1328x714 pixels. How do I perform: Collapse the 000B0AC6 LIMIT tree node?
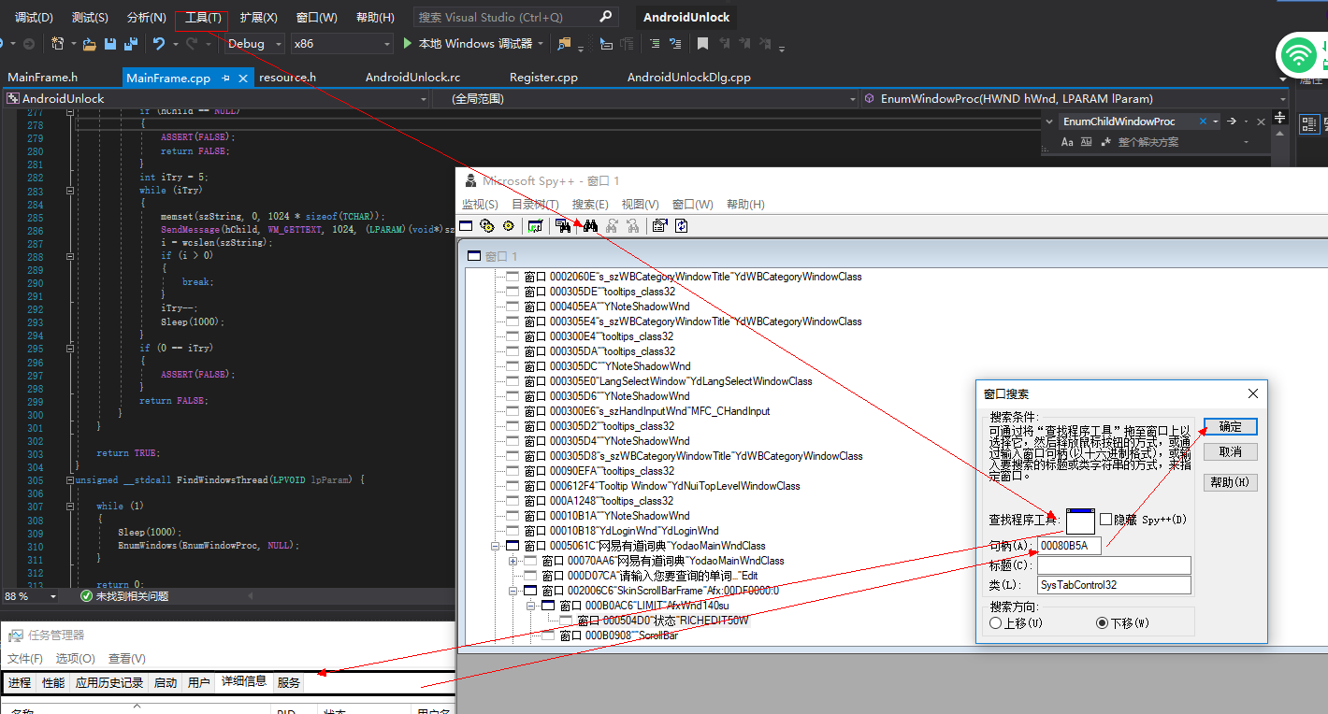(531, 606)
